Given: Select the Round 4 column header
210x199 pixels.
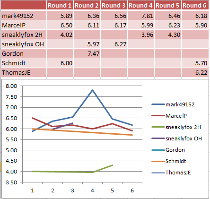Looking at the screenshot, I should click(141, 5).
